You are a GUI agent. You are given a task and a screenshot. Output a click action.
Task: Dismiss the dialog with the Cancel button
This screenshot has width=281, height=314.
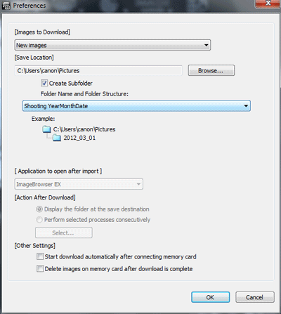pyautogui.click(x=255, y=297)
